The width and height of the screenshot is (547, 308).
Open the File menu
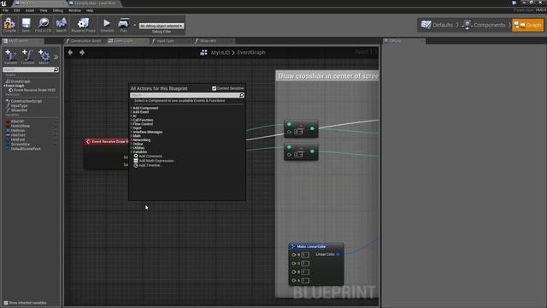(6, 10)
